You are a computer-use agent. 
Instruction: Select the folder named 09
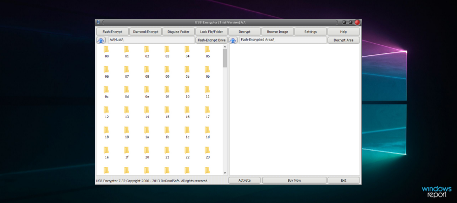click(x=167, y=72)
